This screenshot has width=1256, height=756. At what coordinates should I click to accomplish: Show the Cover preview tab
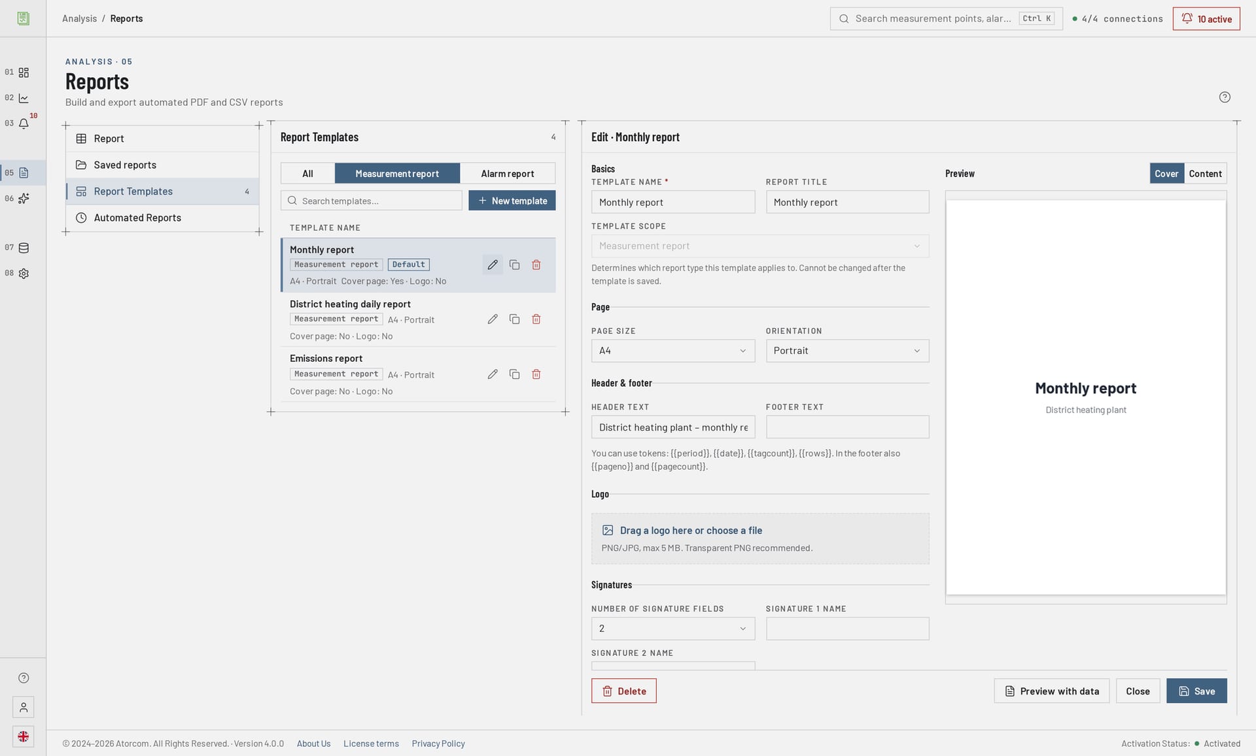pyautogui.click(x=1166, y=173)
